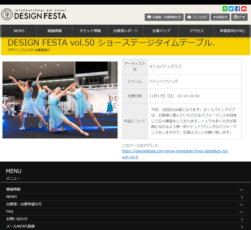Open the 出展者・出展希望の方 exhibitor button
The width and height of the screenshot is (251, 230).
pyautogui.click(x=164, y=17)
